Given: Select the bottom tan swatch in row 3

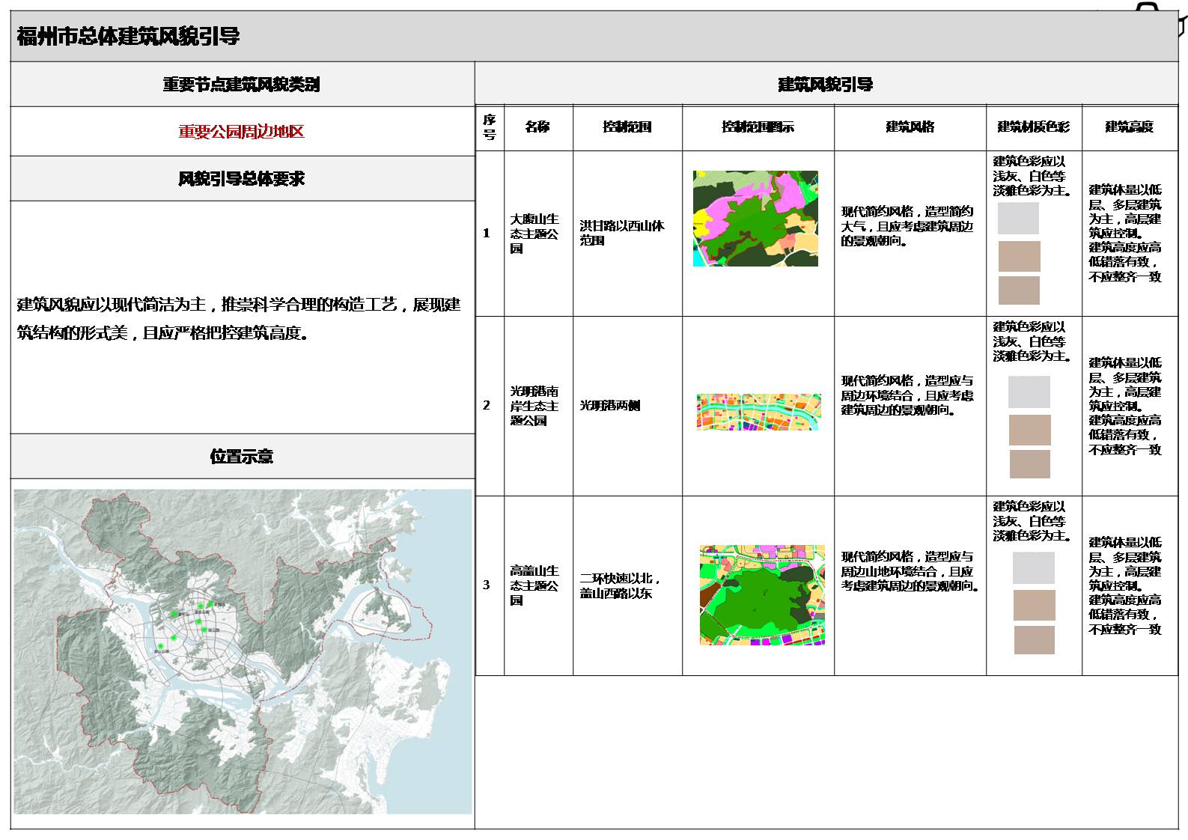Looking at the screenshot, I should point(1034,640).
